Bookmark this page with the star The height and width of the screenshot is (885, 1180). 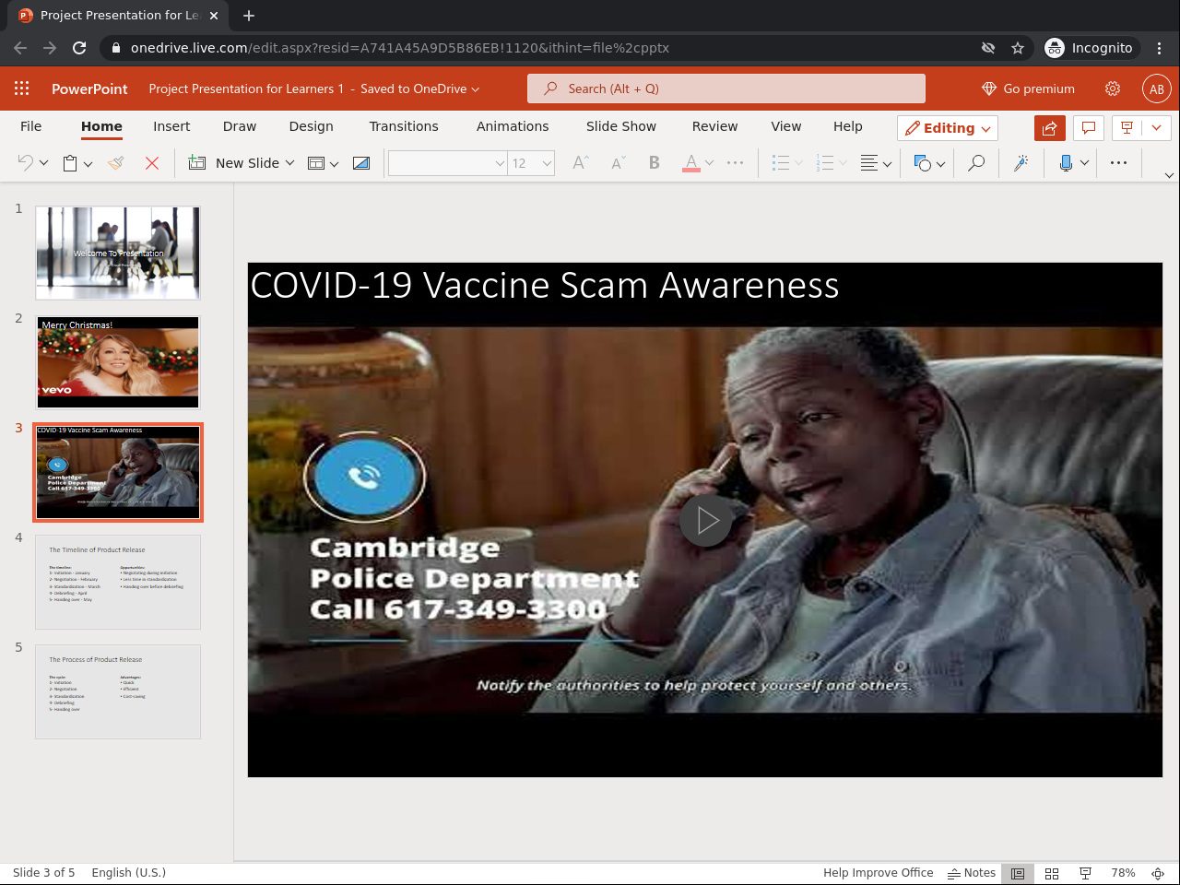tap(1018, 48)
